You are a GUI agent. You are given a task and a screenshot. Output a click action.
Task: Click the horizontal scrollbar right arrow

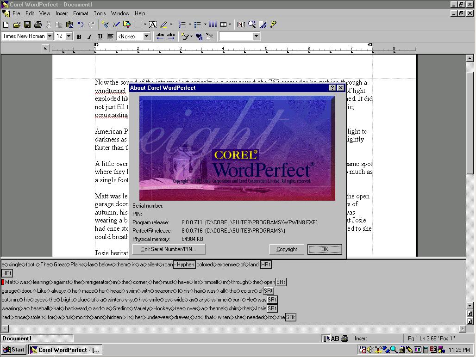coord(462,328)
